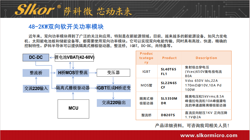
Task: Click the Description column header
Action: coord(206,58)
